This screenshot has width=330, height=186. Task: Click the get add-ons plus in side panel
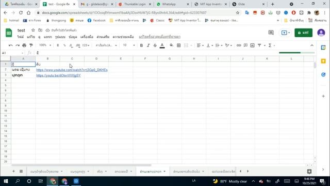pyautogui.click(x=323, y=96)
